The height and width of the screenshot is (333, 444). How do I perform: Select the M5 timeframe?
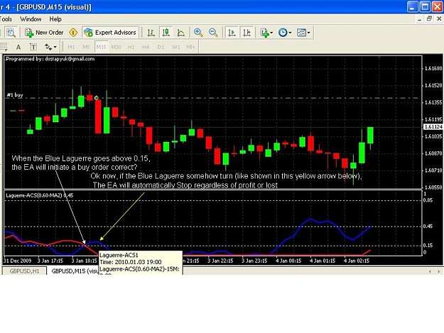(86, 47)
